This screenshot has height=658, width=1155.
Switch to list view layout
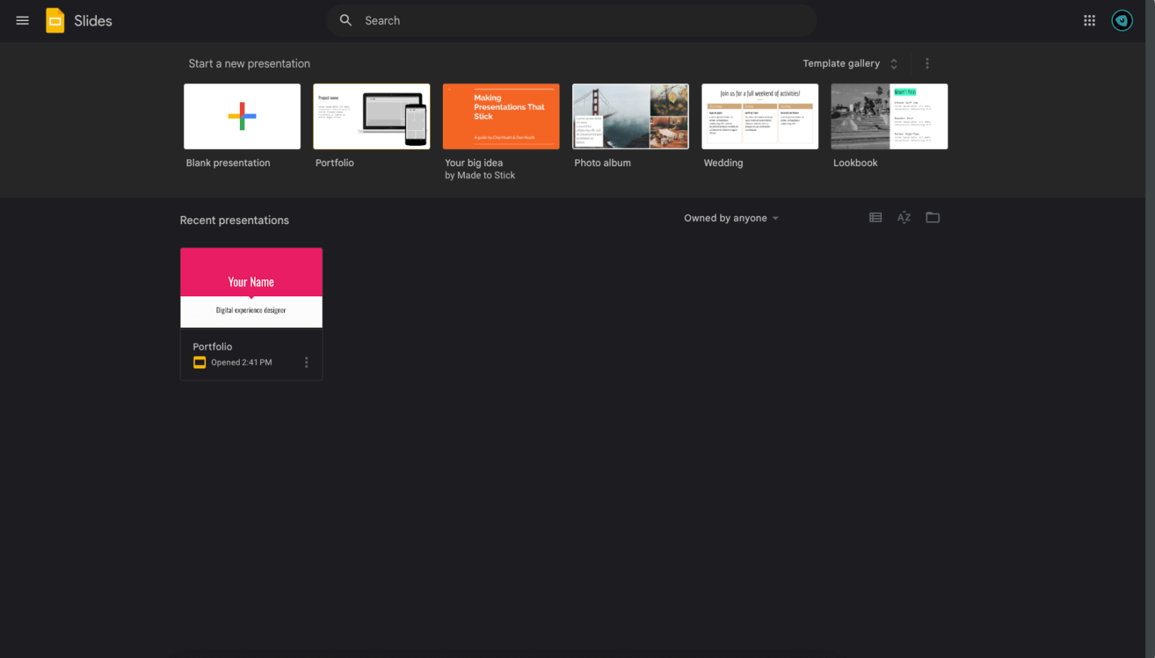(x=875, y=218)
